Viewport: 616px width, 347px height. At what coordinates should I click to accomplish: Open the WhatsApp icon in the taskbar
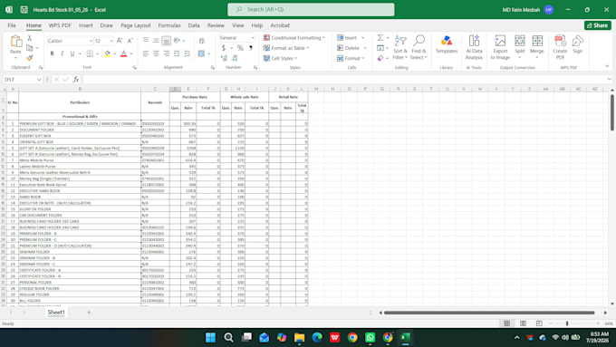tap(370, 337)
